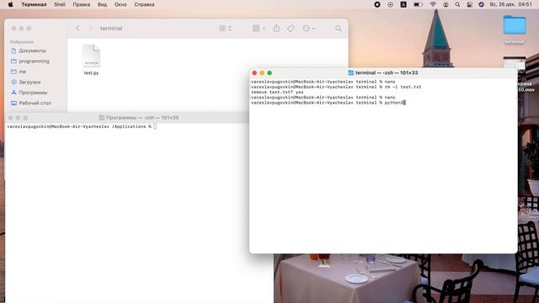Open Spotlight search in menu bar
The width and height of the screenshot is (539, 303).
click(457, 4)
